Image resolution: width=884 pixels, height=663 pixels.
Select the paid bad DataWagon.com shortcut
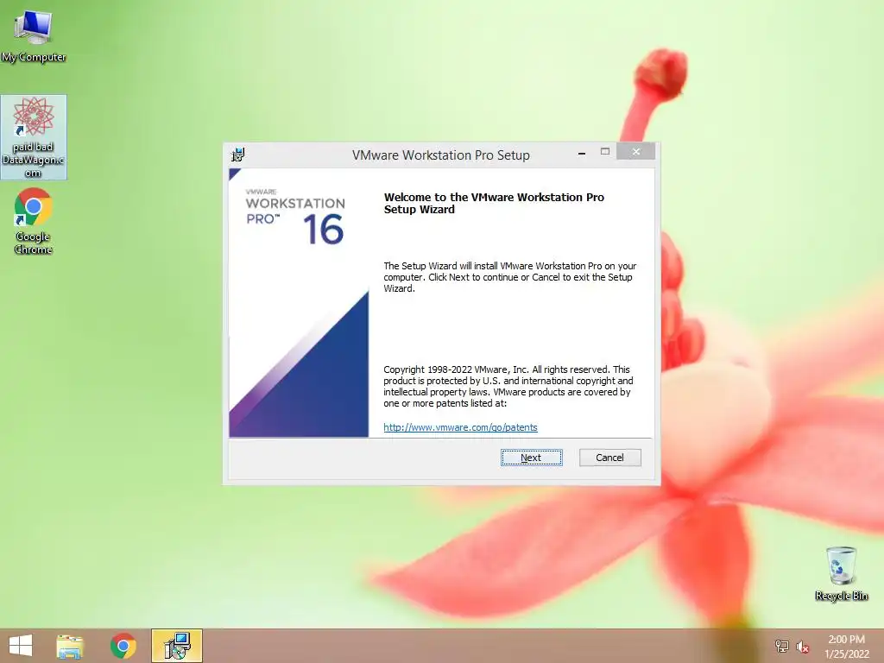pyautogui.click(x=34, y=137)
